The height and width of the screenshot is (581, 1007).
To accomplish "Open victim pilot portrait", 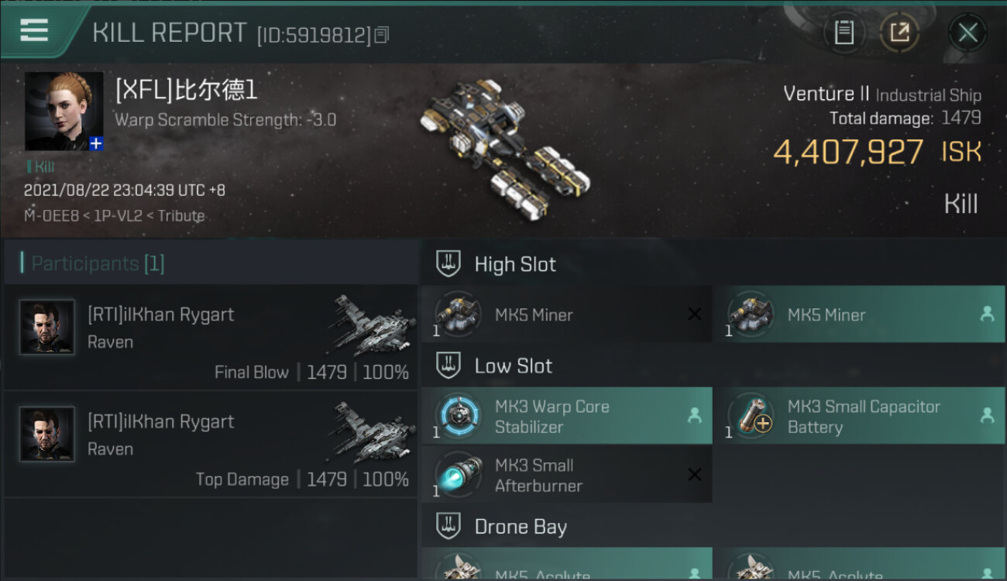I will 64,112.
